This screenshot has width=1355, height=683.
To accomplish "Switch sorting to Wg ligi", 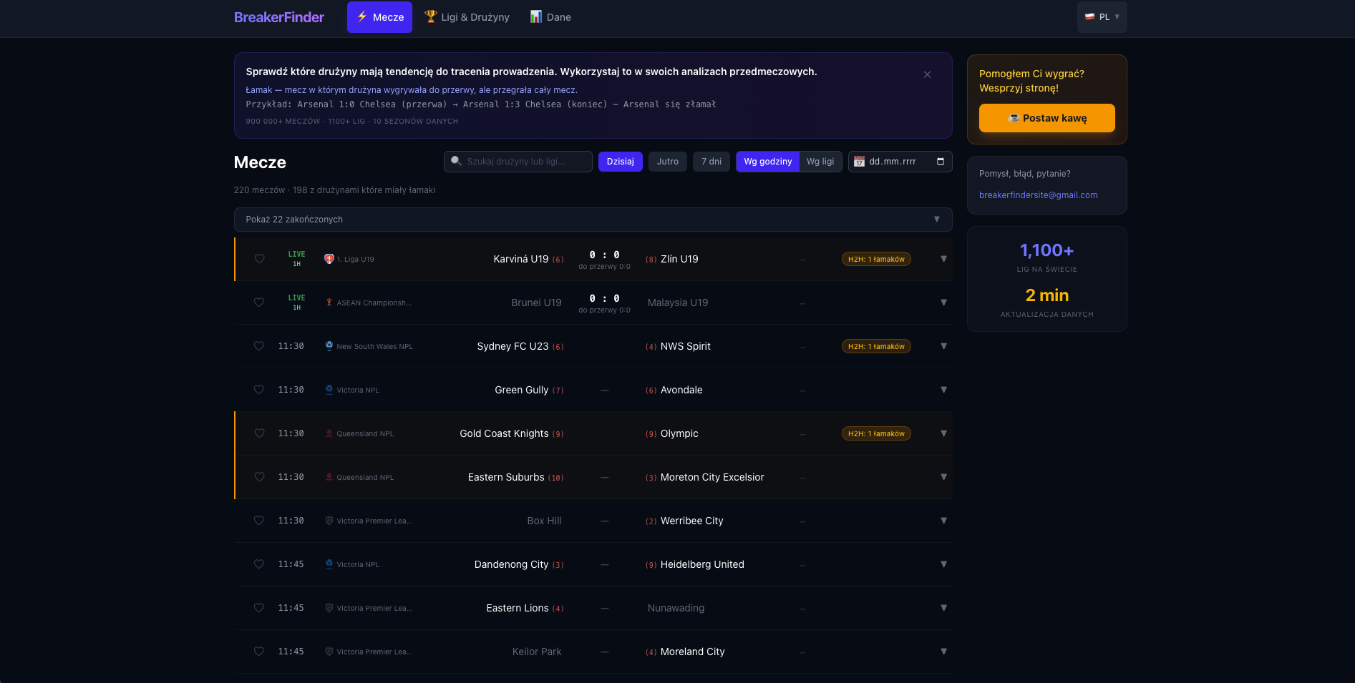I will (x=820, y=162).
